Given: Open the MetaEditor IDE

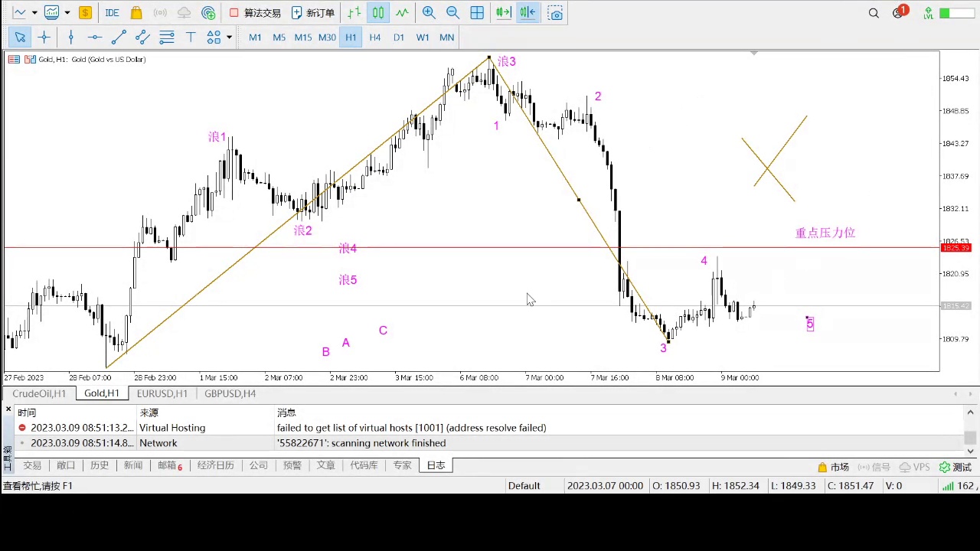Looking at the screenshot, I should click(x=112, y=13).
